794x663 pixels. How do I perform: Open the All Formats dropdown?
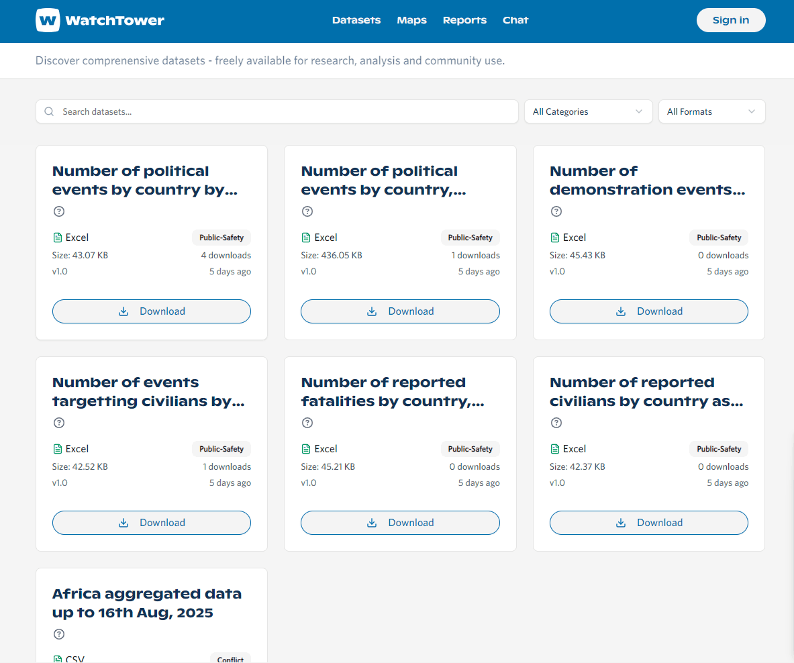pyautogui.click(x=711, y=111)
